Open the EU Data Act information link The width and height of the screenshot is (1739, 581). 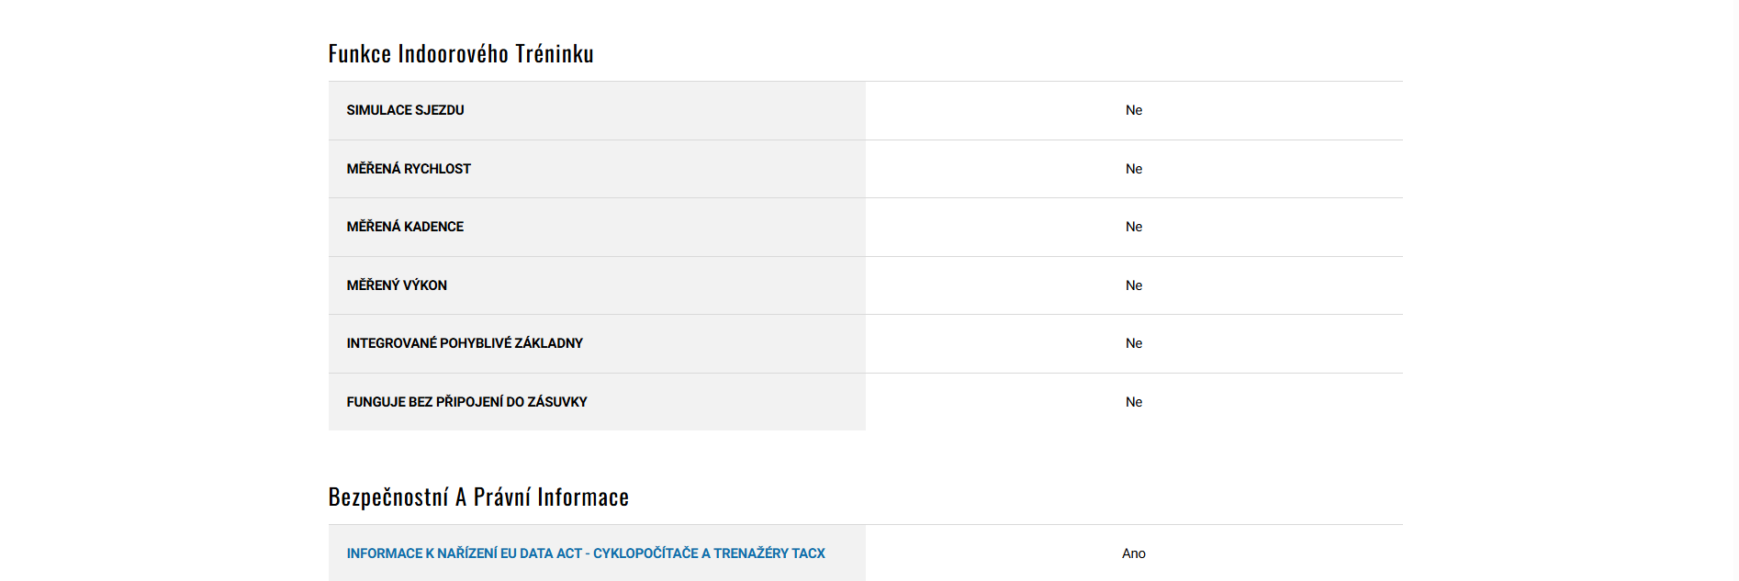tap(585, 553)
